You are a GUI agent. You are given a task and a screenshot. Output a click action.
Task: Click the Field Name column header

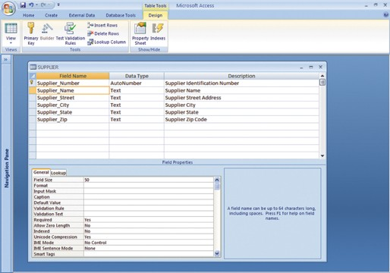(73, 76)
